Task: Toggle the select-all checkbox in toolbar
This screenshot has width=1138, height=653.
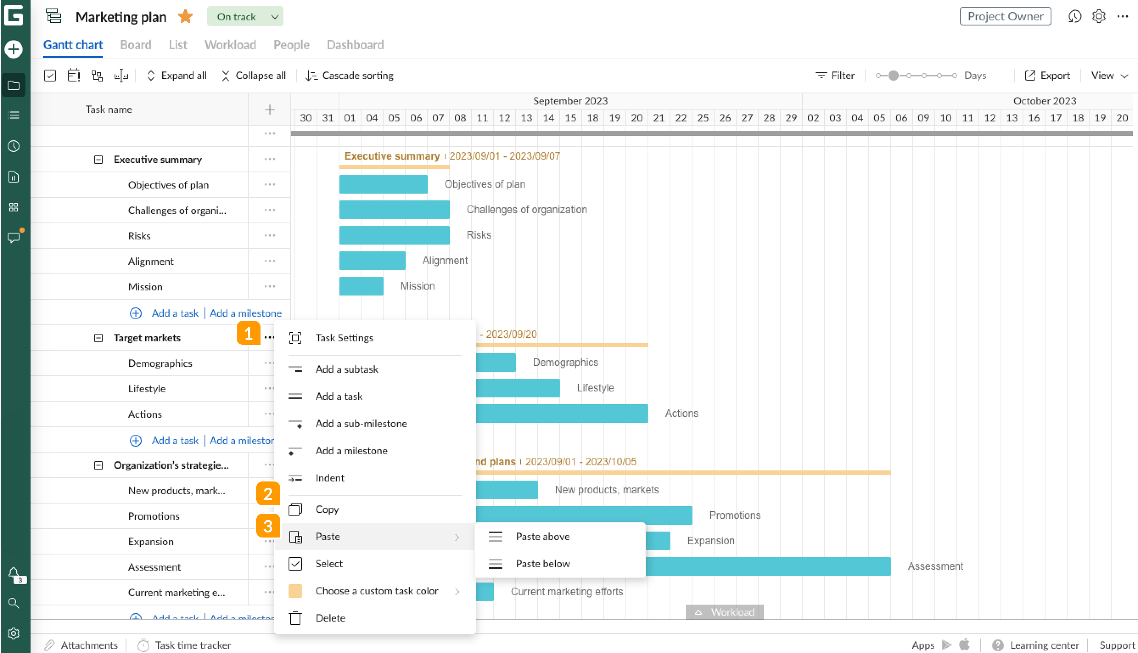Action: (50, 75)
